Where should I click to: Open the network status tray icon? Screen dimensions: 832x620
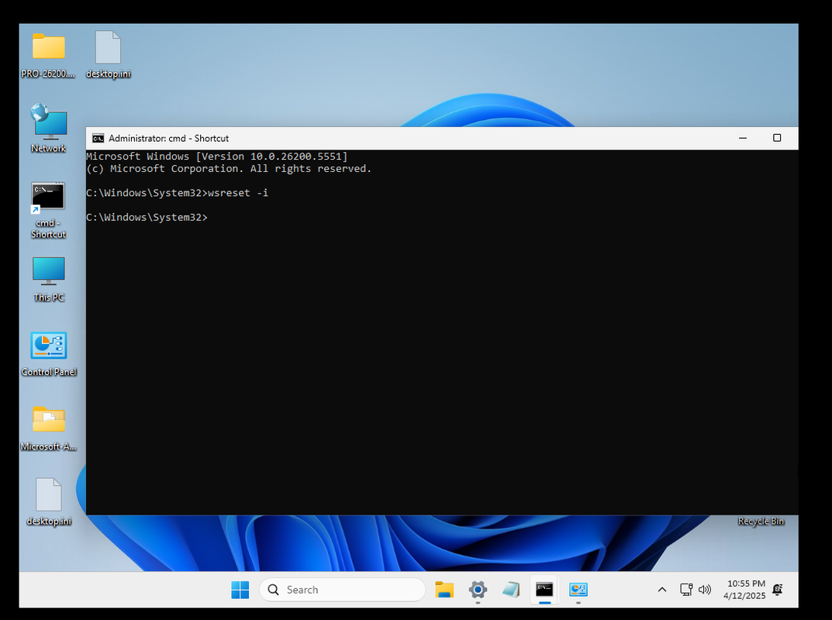(686, 590)
